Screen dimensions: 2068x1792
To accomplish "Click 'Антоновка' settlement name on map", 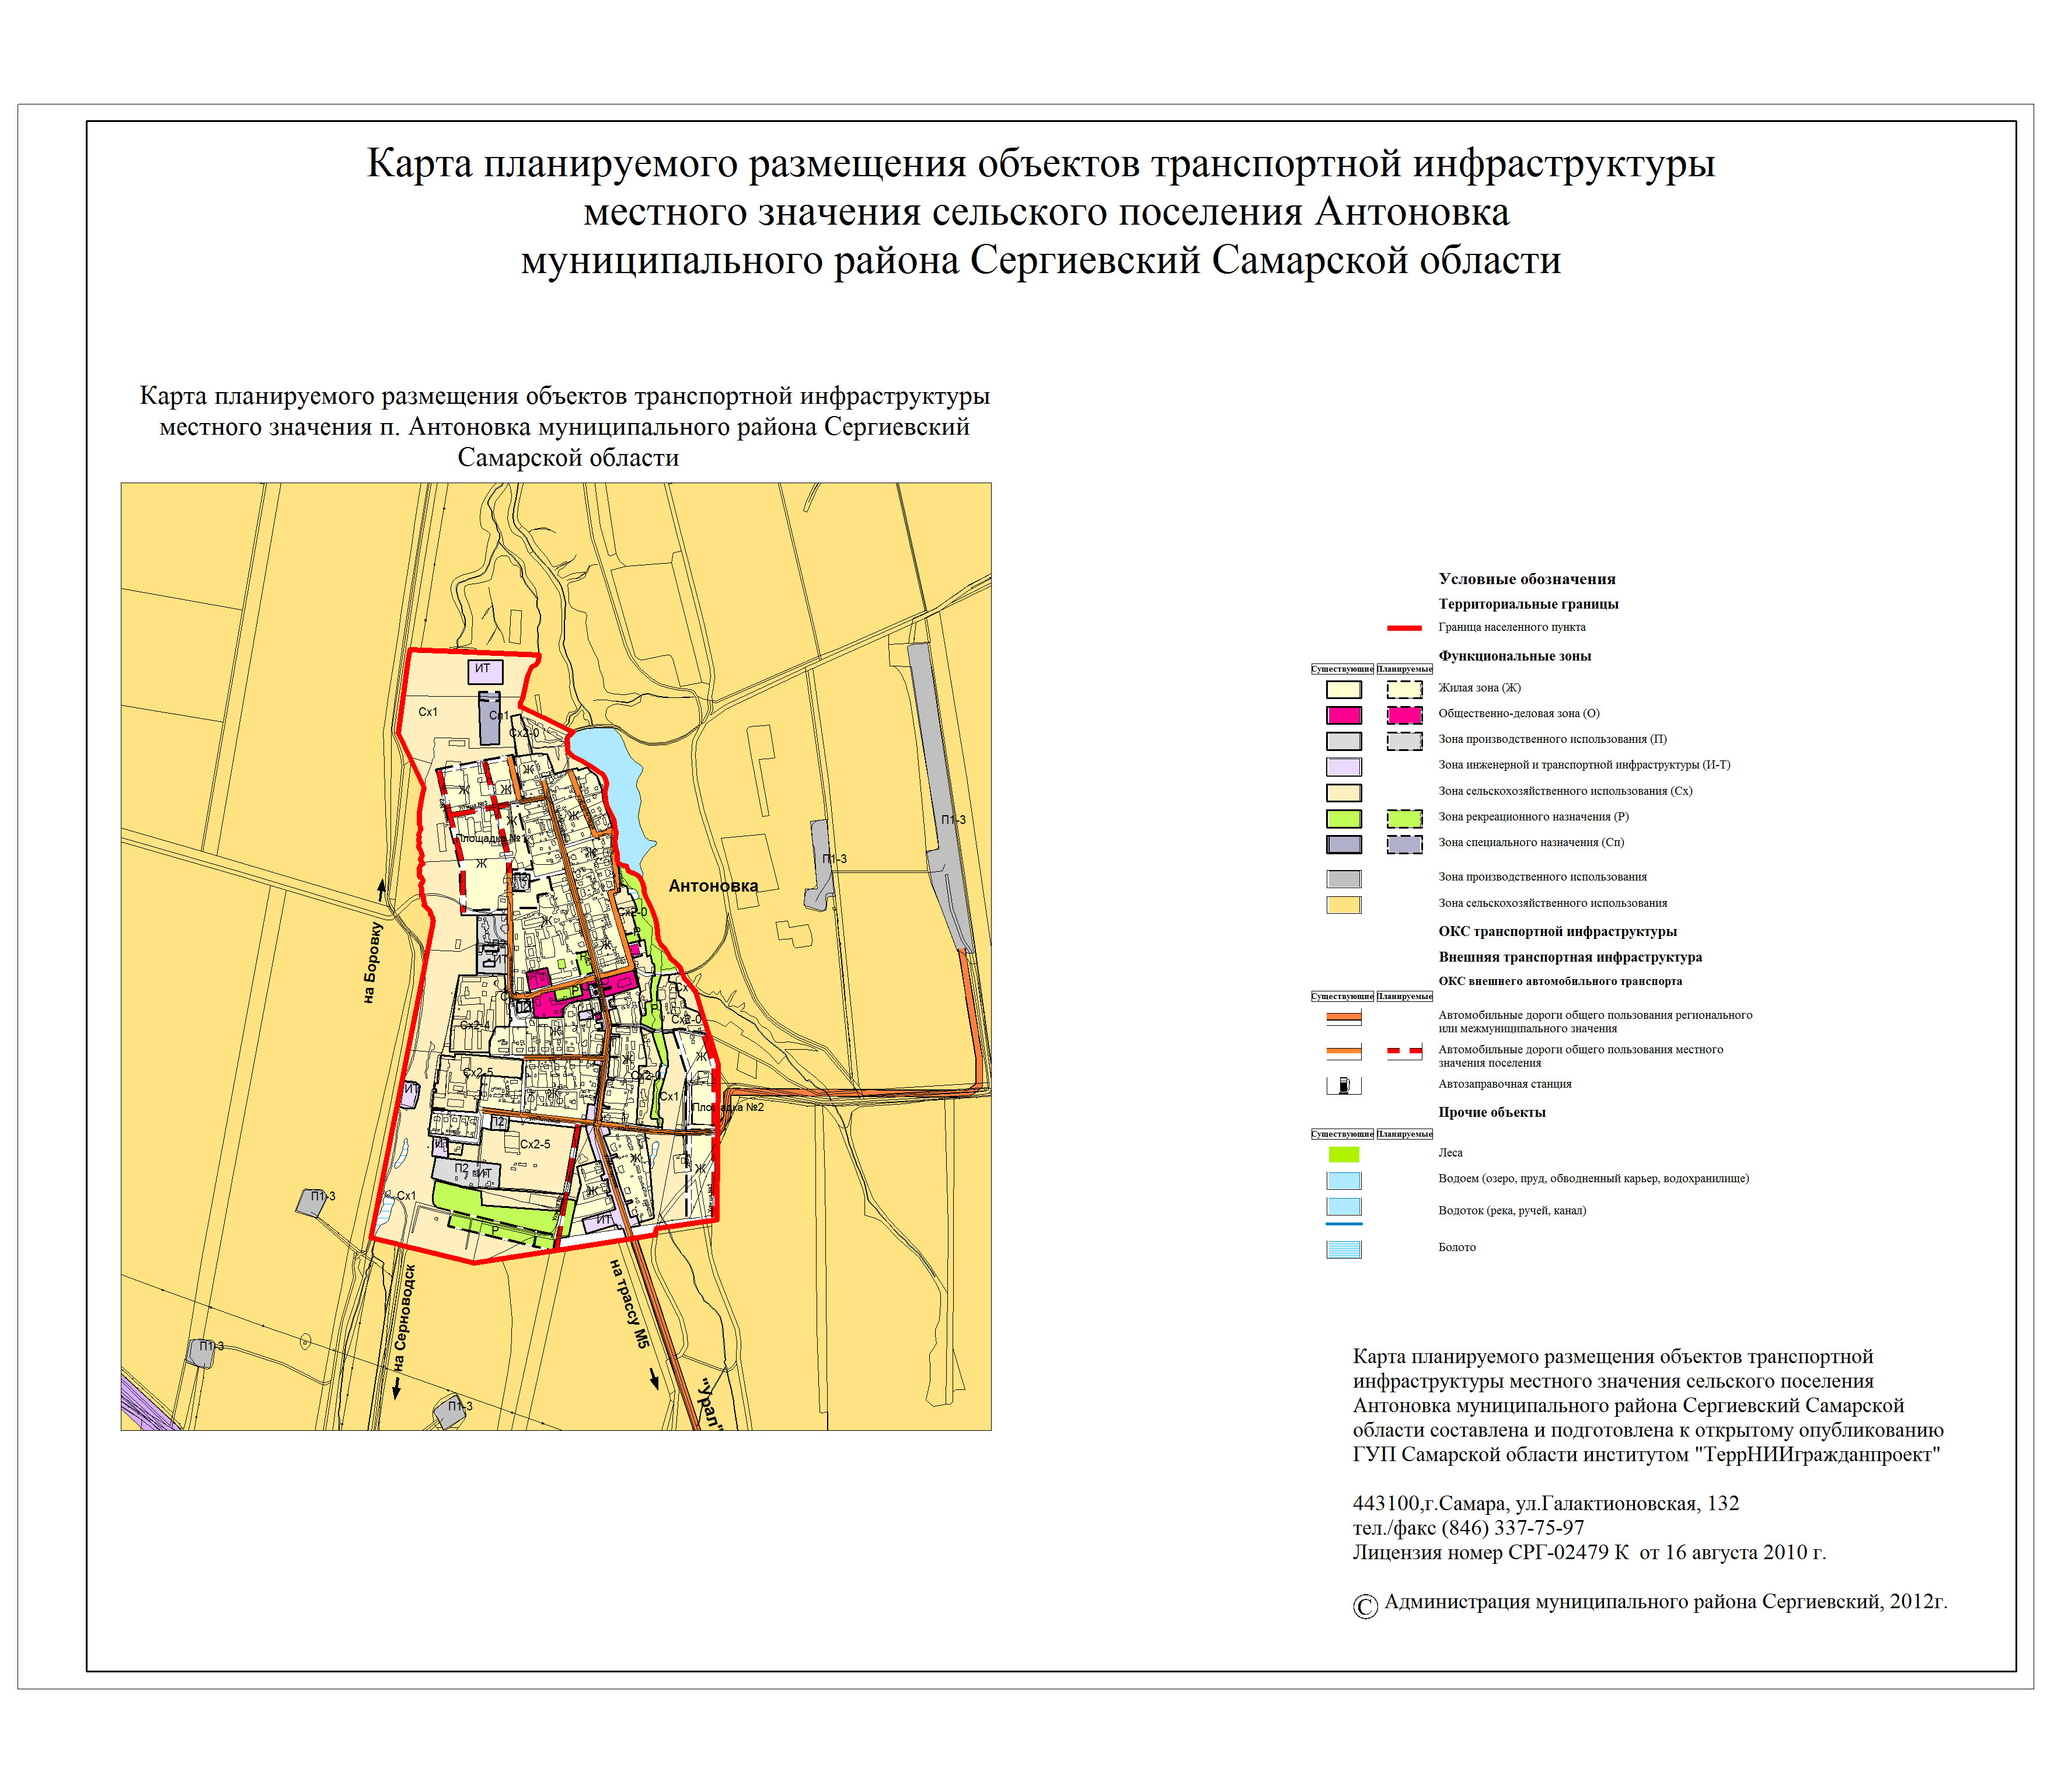I will [x=713, y=886].
